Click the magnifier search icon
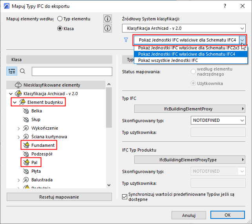Viewport: 252px width, 224px height. 22,71
